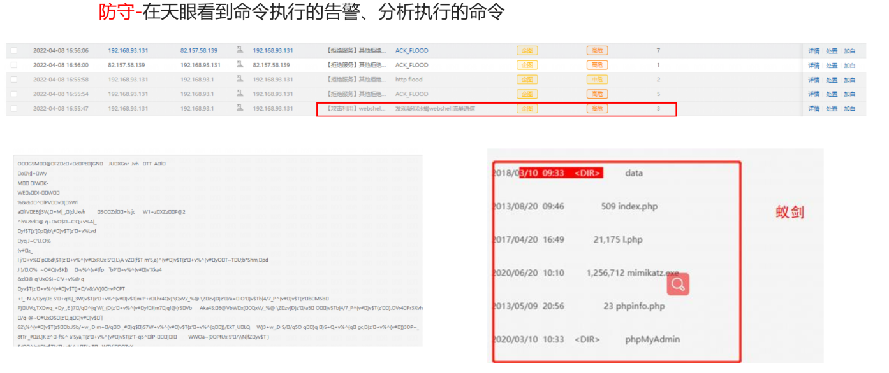Tick the checkbox for the 16:56:06 alert
The height and width of the screenshot is (373, 889).
click(x=14, y=50)
